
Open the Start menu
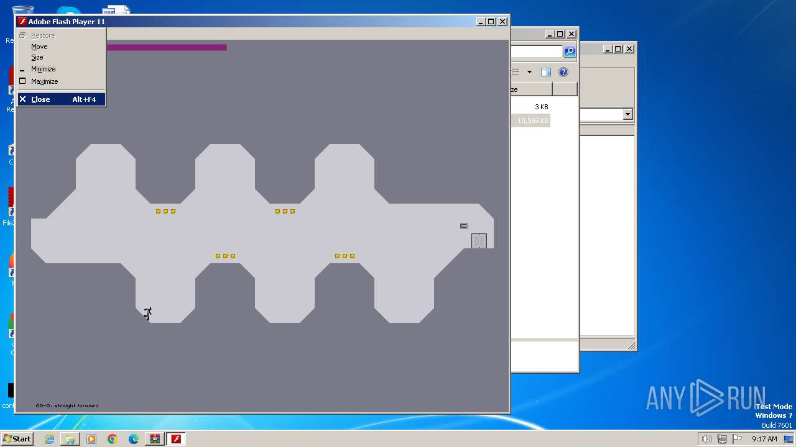(x=17, y=439)
